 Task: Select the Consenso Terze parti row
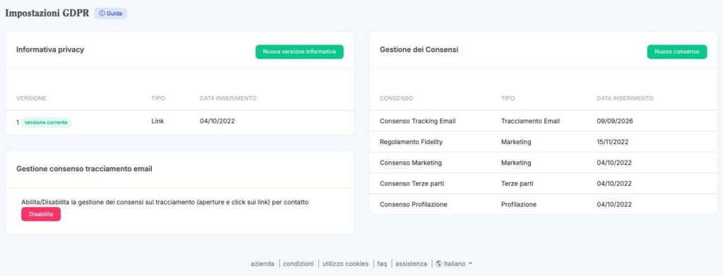pos(543,184)
